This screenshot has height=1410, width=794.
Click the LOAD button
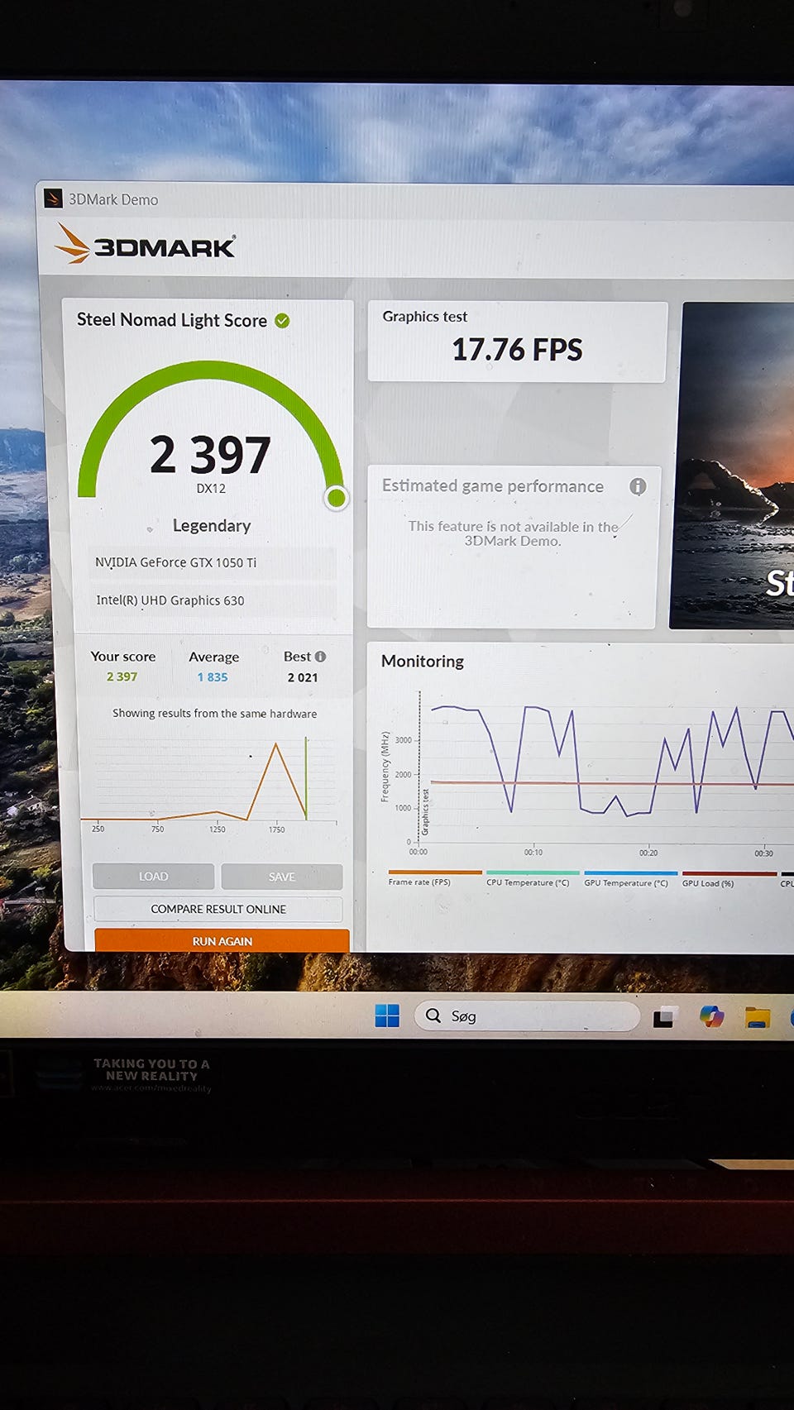[x=153, y=877]
